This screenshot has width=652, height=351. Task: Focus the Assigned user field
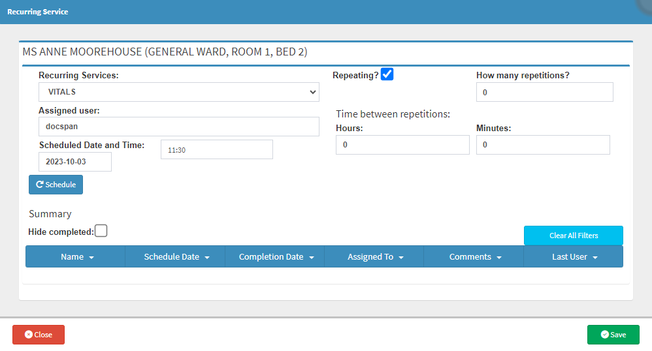179,127
